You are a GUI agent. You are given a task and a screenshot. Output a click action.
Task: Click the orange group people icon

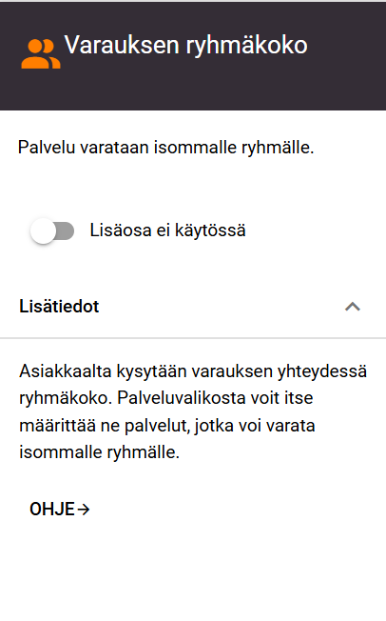click(x=41, y=54)
